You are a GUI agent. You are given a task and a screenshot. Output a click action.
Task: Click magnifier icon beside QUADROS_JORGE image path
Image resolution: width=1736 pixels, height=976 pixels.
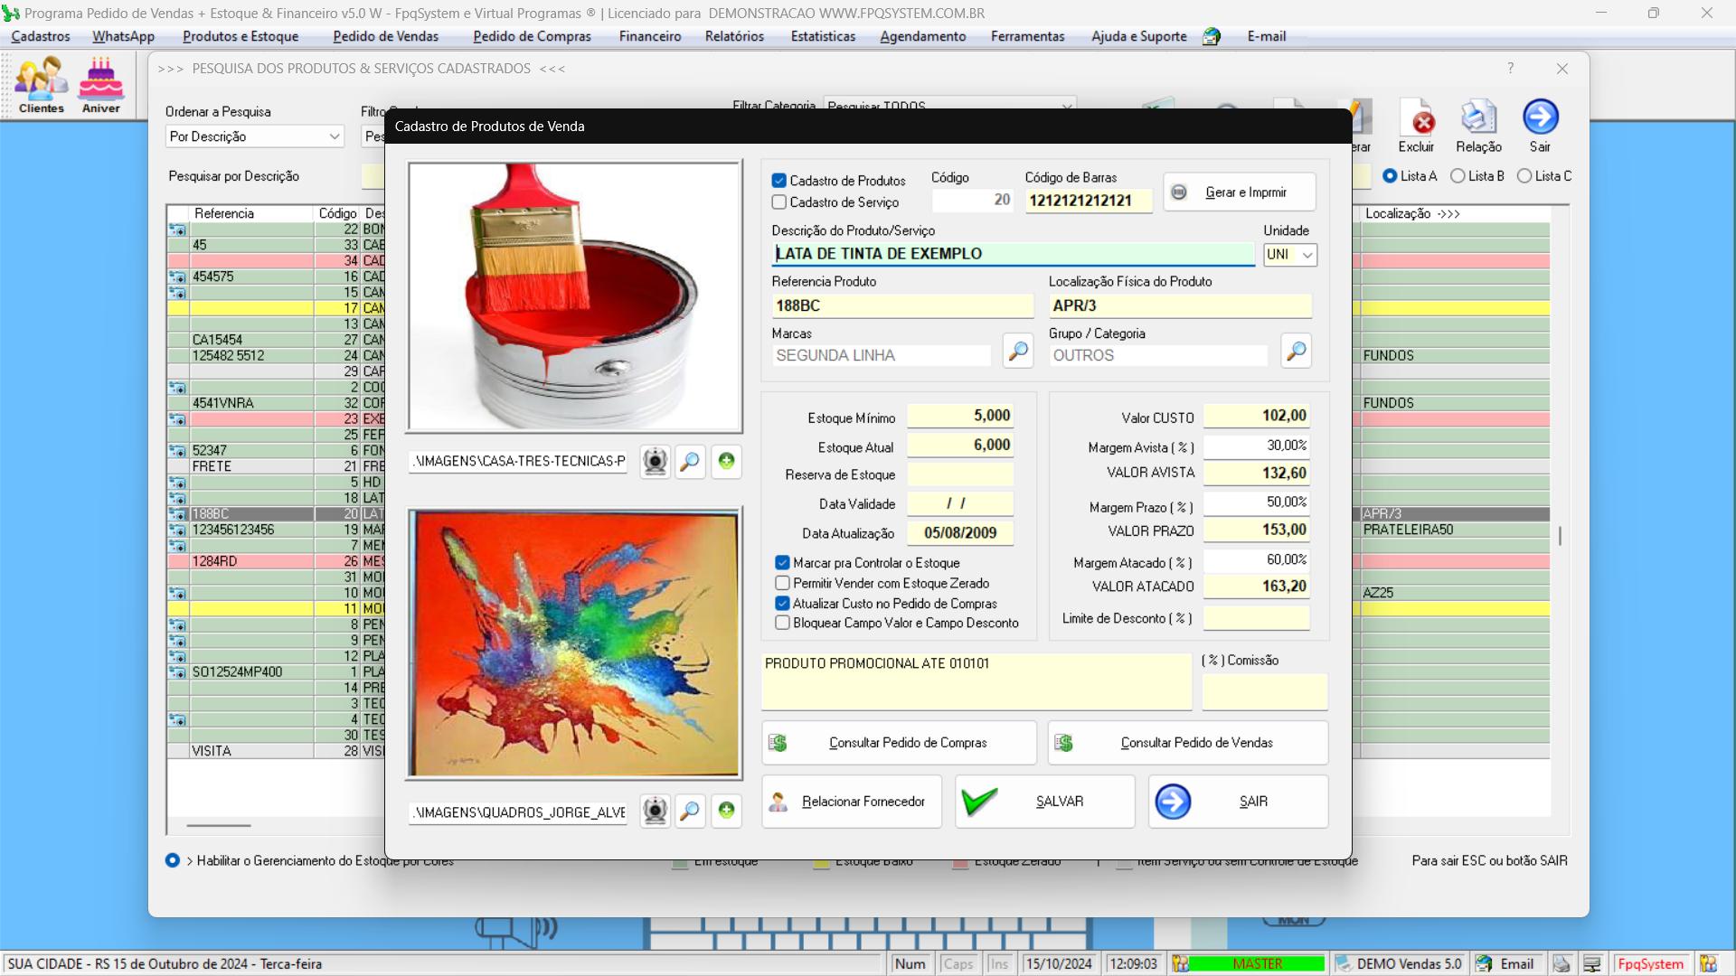pyautogui.click(x=690, y=811)
